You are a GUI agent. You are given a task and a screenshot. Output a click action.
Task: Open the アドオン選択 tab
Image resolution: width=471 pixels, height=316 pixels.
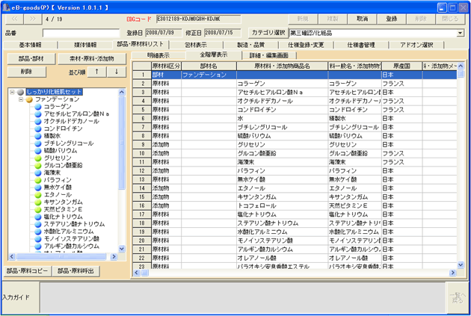pyautogui.click(x=416, y=45)
